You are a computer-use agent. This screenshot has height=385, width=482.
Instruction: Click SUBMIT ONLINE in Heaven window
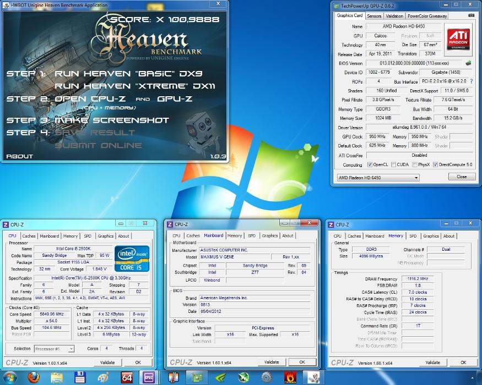tap(98, 146)
